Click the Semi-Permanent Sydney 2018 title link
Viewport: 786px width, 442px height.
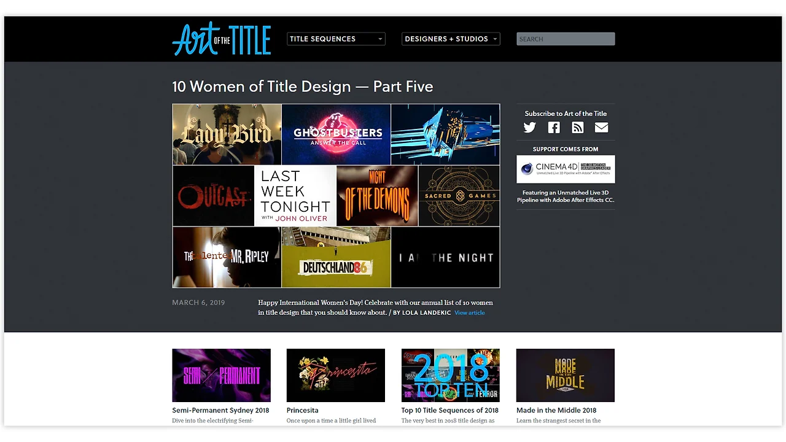click(x=220, y=410)
